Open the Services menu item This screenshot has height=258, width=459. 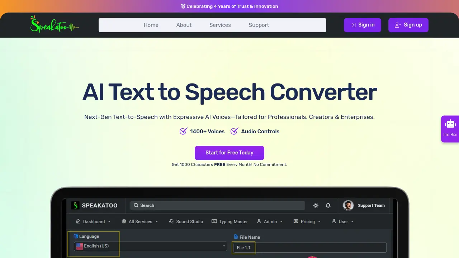[x=220, y=25]
